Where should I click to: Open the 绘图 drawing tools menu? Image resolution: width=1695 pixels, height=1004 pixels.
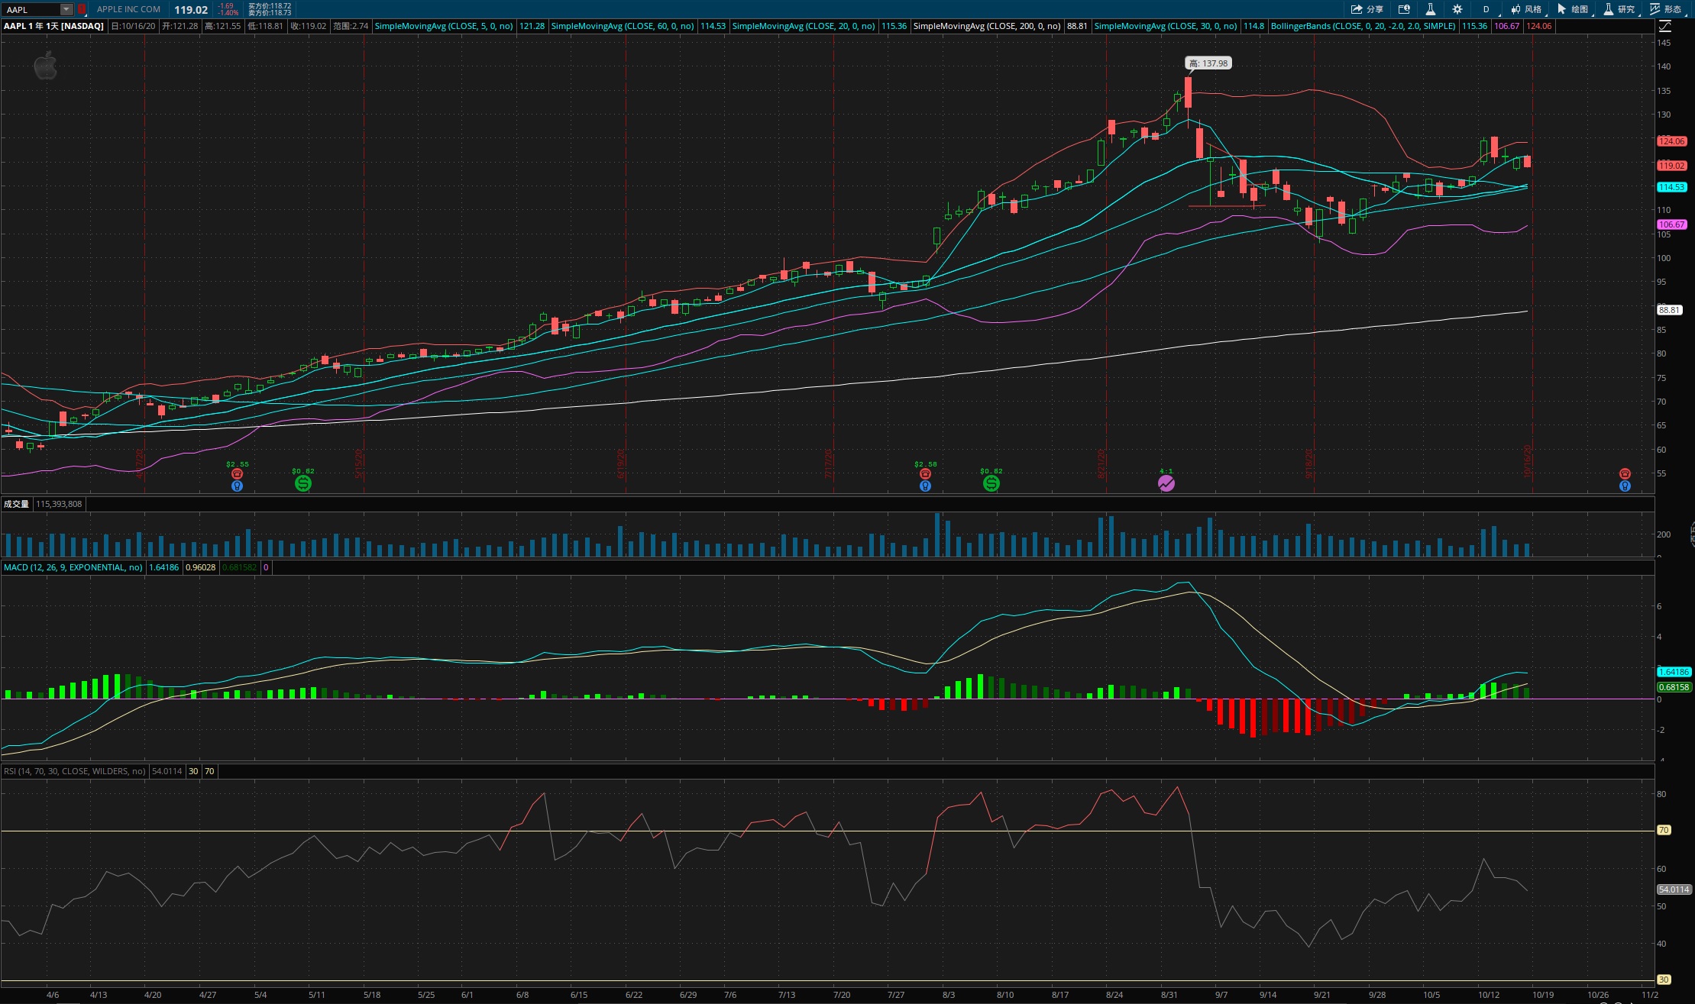[x=1573, y=9]
